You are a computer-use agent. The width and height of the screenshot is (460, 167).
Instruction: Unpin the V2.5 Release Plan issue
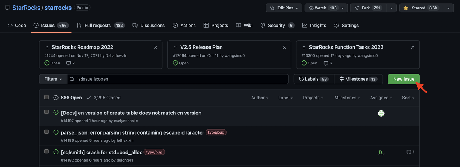(x=284, y=47)
